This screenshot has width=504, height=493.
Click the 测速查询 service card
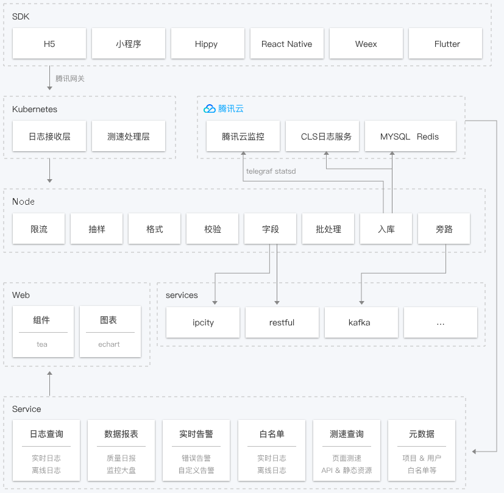(347, 450)
